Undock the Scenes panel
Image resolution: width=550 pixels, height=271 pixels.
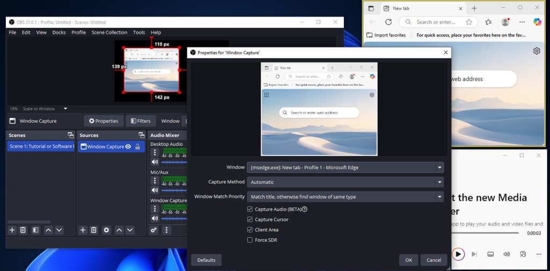pyautogui.click(x=70, y=135)
